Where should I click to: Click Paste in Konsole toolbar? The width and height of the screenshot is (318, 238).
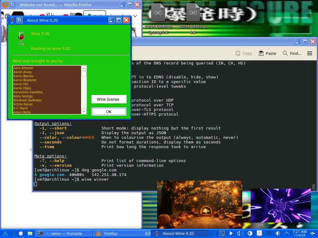[x=267, y=53]
